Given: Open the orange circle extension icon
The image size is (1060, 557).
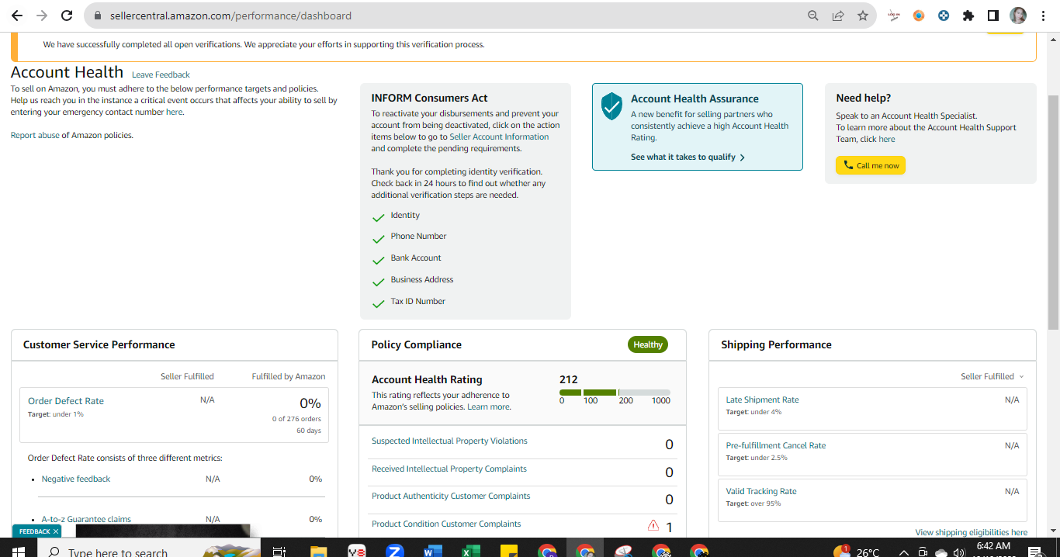Looking at the screenshot, I should click(x=919, y=16).
